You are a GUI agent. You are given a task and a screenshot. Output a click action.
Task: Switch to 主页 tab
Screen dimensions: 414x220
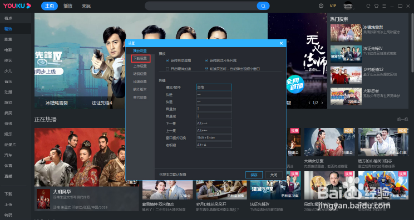[50, 6]
